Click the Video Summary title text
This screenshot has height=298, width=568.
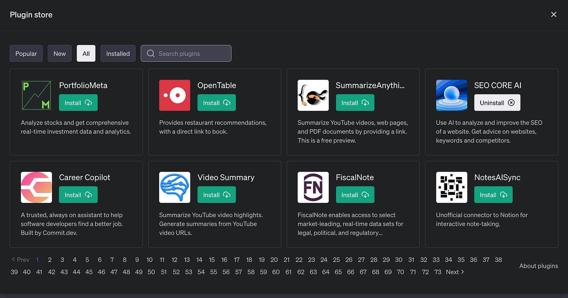(x=226, y=177)
